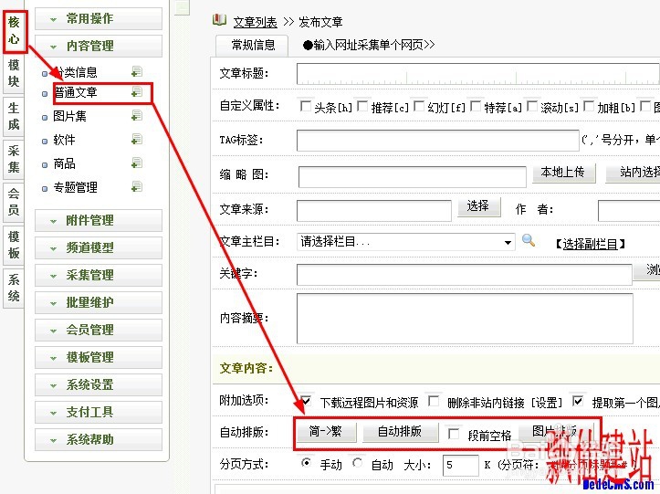
Task: Select the 自动 pagination radio button
Action: 357,463
